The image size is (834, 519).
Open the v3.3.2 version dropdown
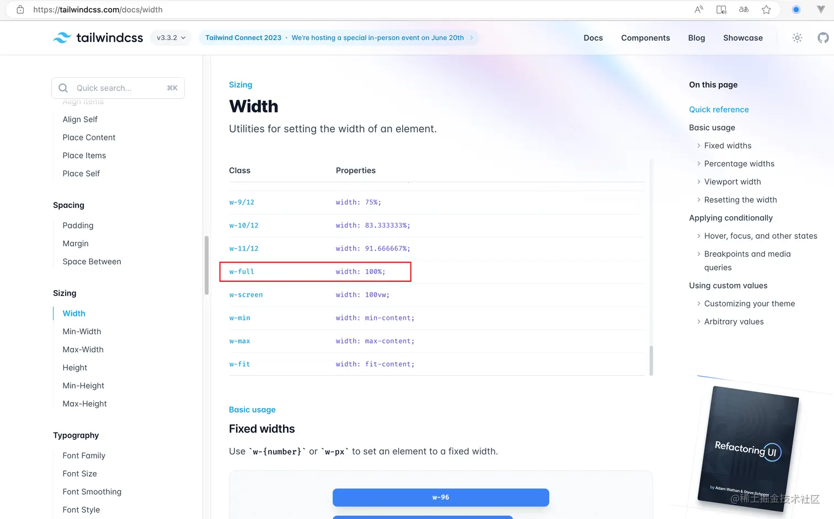point(171,38)
